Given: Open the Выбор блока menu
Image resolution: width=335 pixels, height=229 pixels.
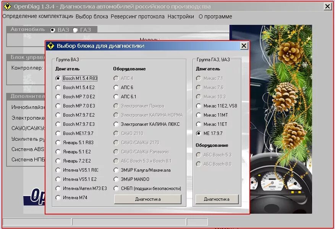Looking at the screenshot, I should click(x=92, y=16).
